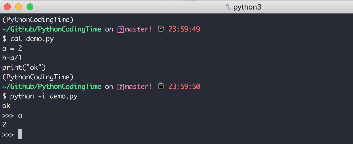
Task: Click the ">>> a" interpreter input line
Action: 12,115
